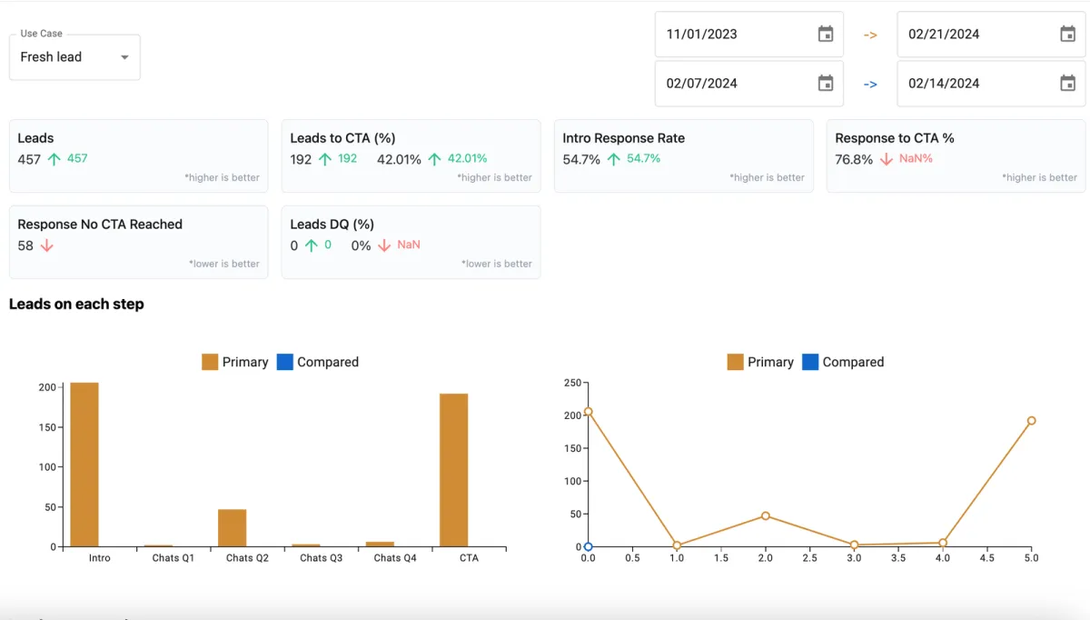Click the Chats Q3 axis label
The height and width of the screenshot is (620, 1090).
click(x=321, y=558)
